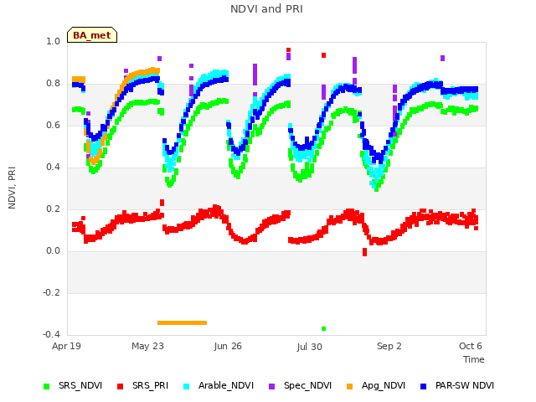Image resolution: width=536 pixels, height=402 pixels.
Task: Select the Spec_NDVI legend label
Action: pyautogui.click(x=307, y=385)
